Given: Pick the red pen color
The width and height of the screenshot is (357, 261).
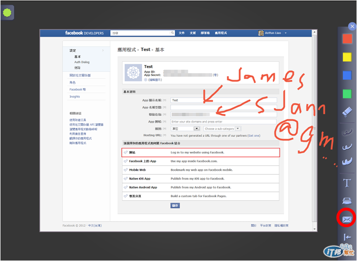Looking at the screenshot, I should (347, 39).
